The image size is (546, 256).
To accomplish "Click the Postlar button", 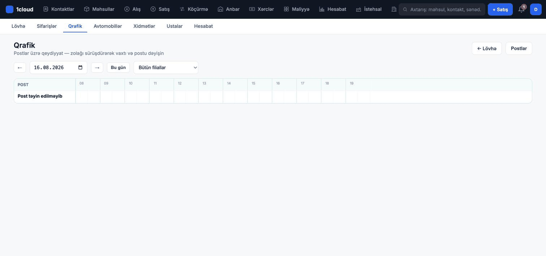I will click(x=519, y=48).
